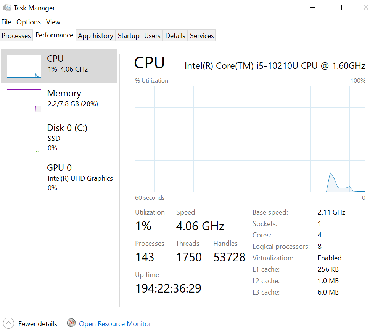Image resolution: width=378 pixels, height=336 pixels.
Task: Open the File menu
Action: click(6, 22)
